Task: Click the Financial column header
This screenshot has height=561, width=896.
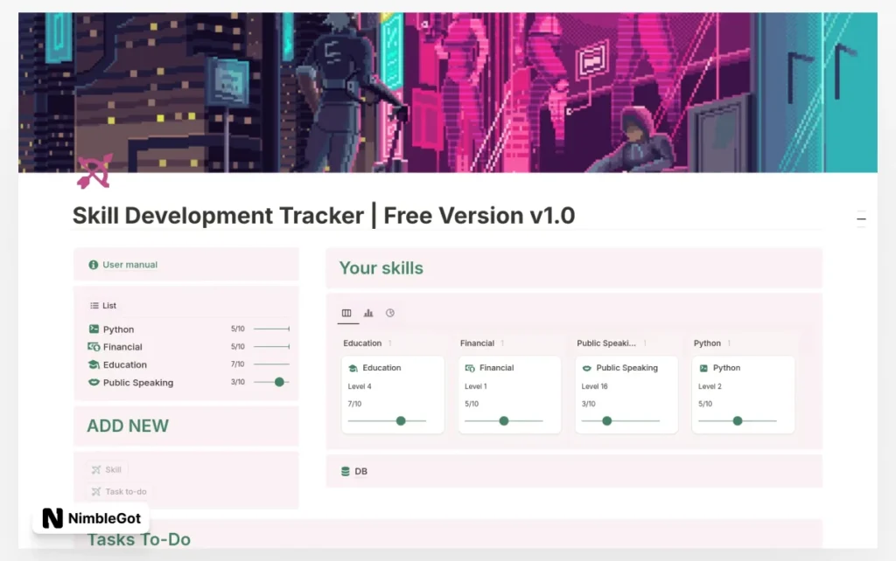Action: [477, 343]
